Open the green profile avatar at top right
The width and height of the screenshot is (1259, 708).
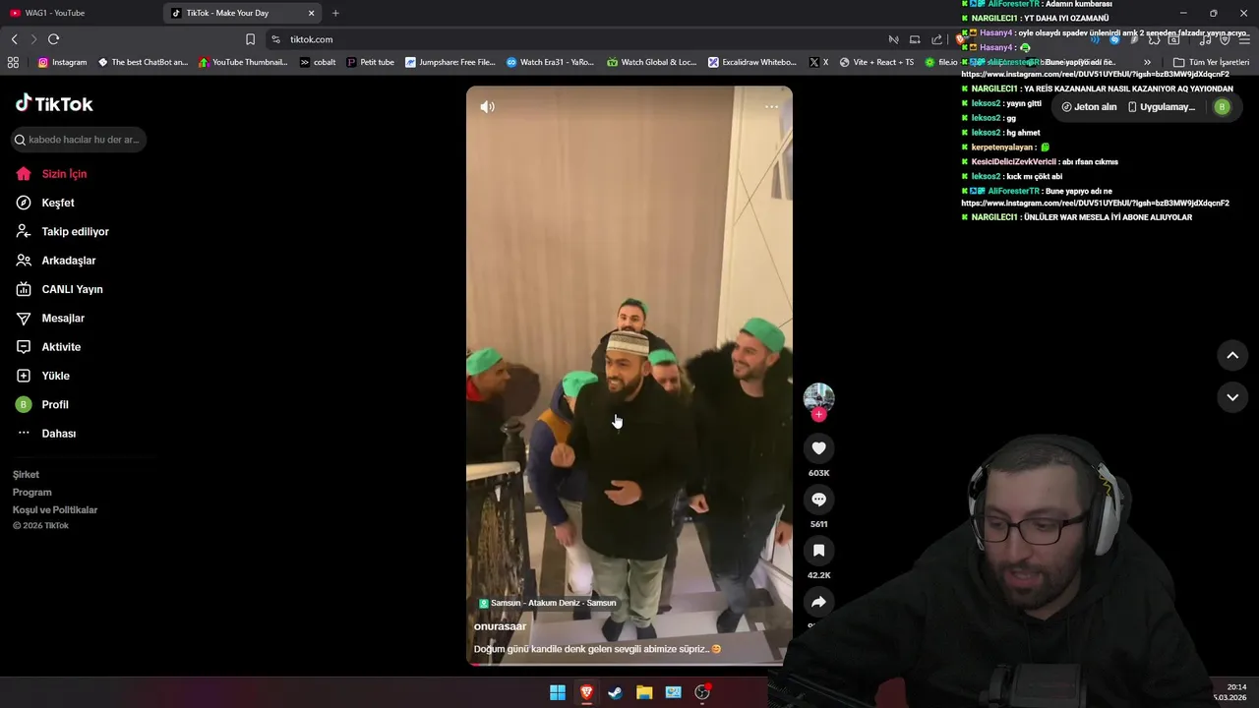1222,107
